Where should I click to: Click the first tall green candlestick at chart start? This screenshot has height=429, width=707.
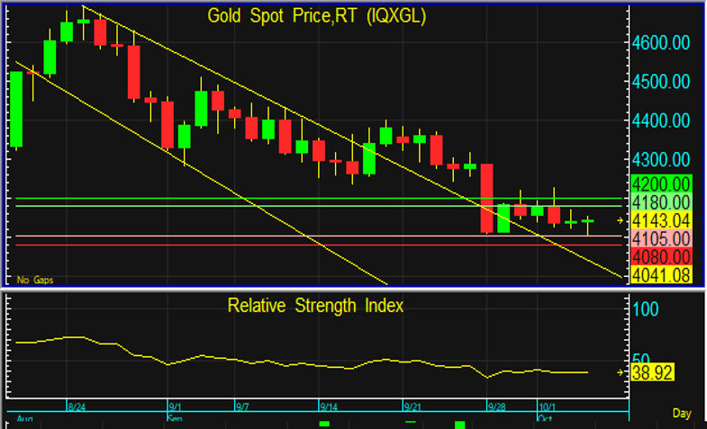pos(16,110)
